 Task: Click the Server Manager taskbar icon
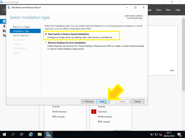pos(48,134)
